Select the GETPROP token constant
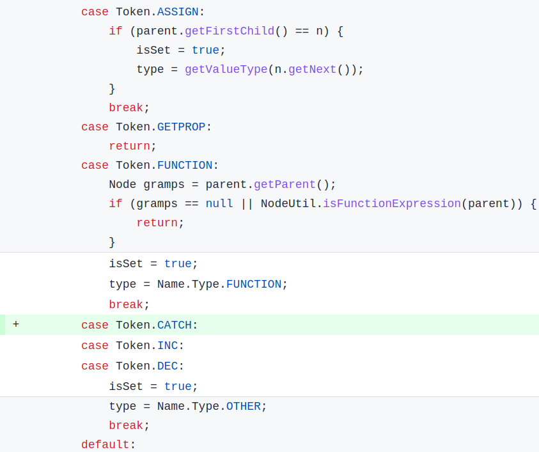Viewport: 539px width, 452px height. coord(181,127)
